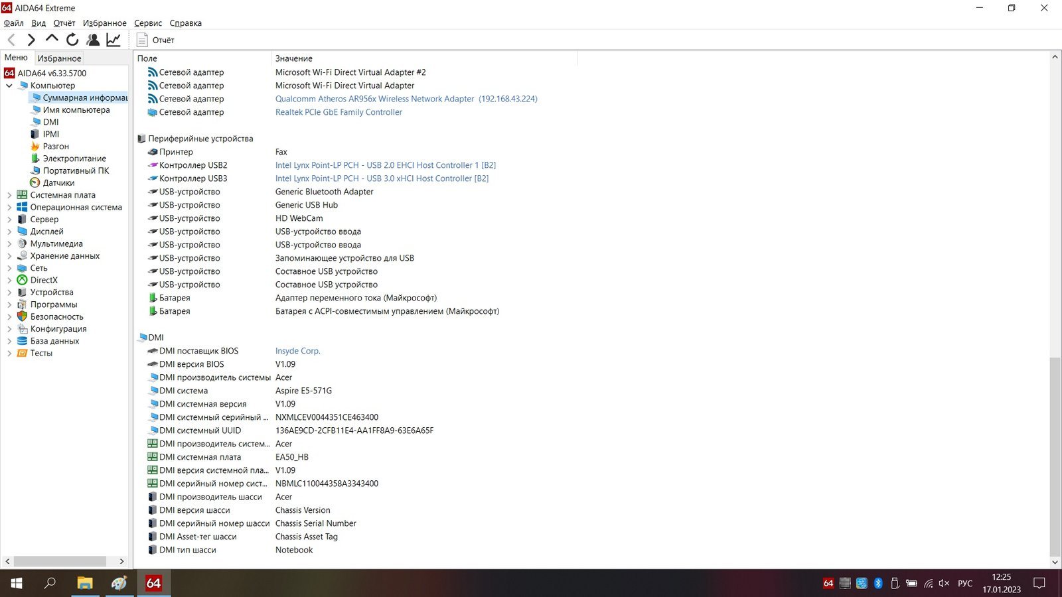Expand the Мультимедиа node
This screenshot has height=597, width=1062.
[x=9, y=243]
